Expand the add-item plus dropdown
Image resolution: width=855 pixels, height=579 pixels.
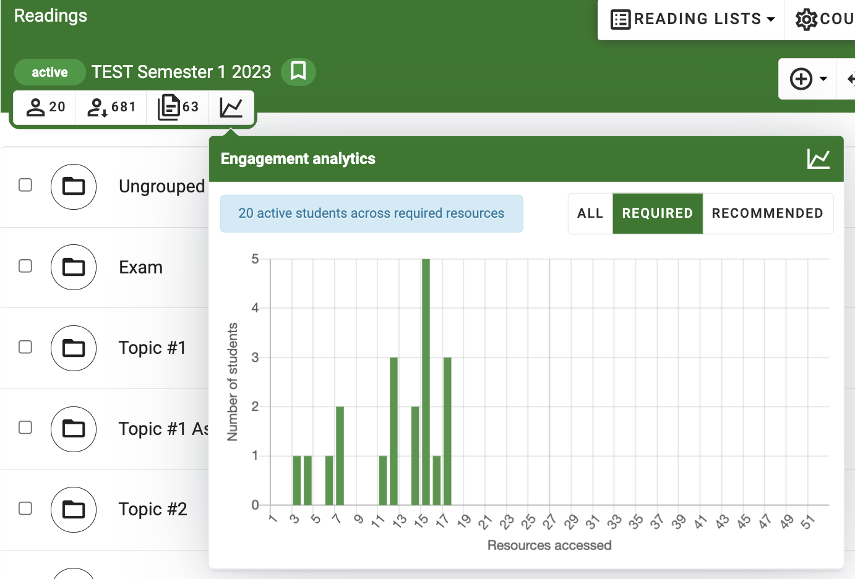pyautogui.click(x=807, y=79)
